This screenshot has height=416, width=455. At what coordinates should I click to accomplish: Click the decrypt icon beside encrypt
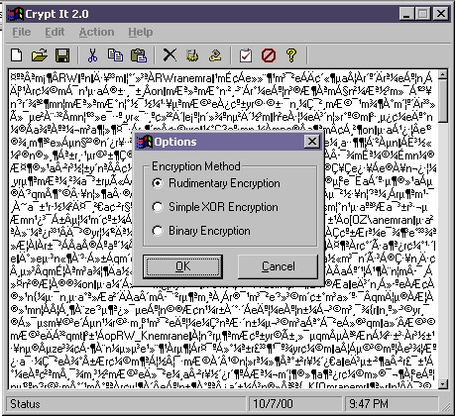coord(215,55)
